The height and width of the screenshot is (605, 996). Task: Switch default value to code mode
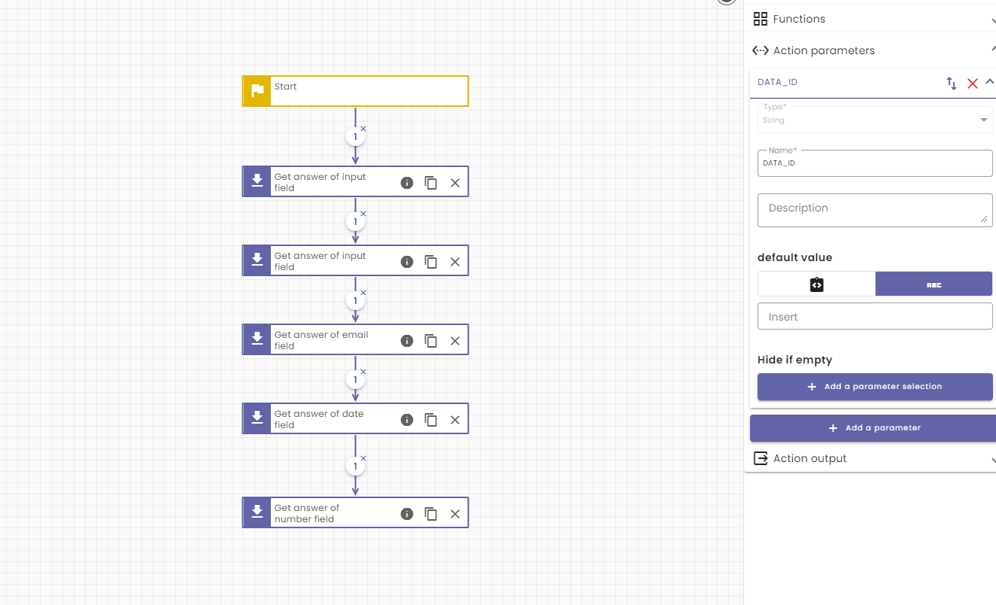[816, 284]
